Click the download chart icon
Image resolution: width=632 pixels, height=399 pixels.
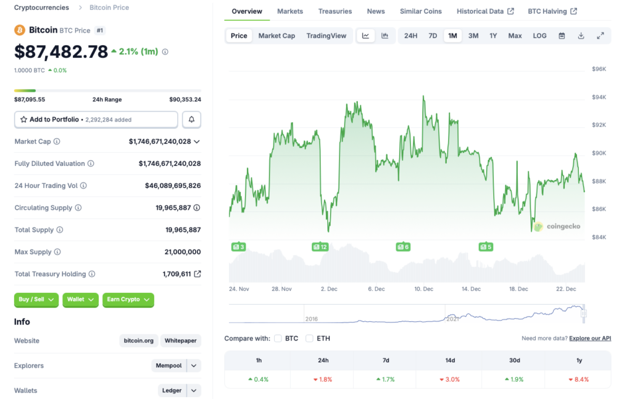click(581, 36)
